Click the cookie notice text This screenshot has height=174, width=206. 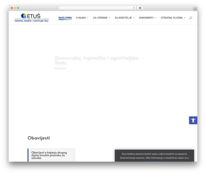point(154,156)
